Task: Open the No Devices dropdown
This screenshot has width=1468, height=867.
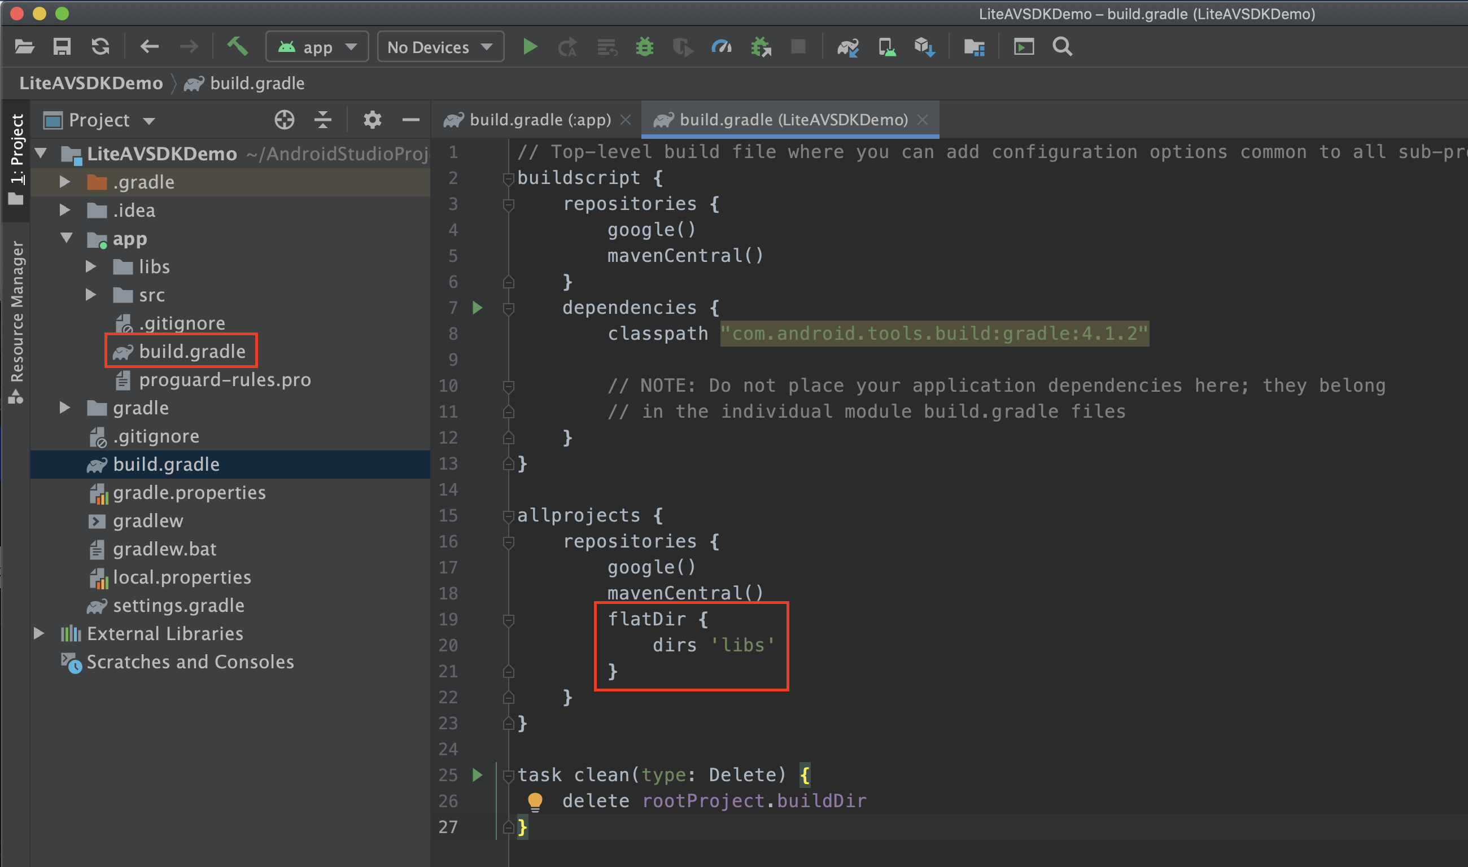Action: pos(440,47)
